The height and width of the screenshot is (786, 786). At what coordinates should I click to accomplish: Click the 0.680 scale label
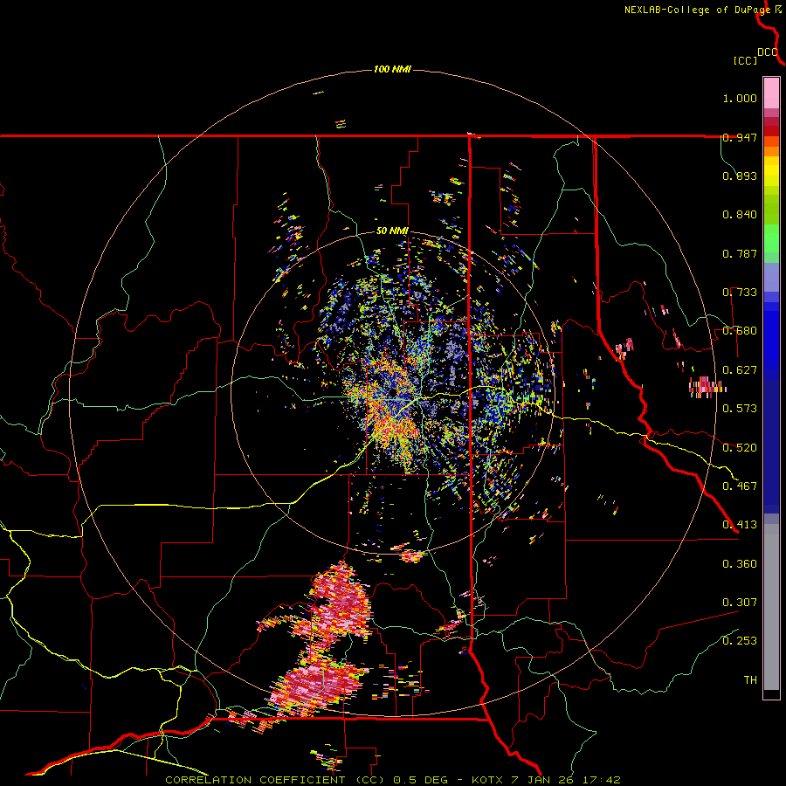coord(740,331)
